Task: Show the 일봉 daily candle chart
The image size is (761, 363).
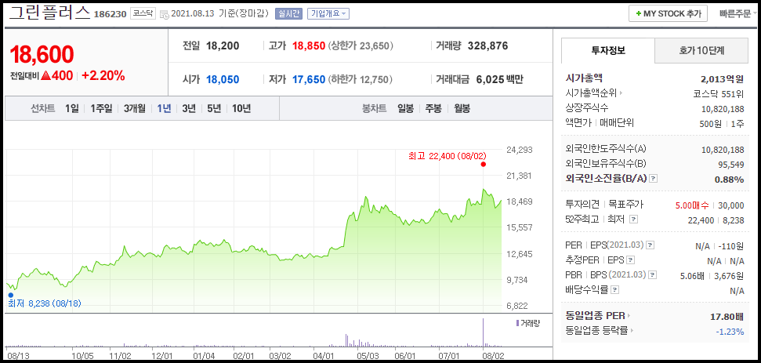Action: click(x=405, y=108)
